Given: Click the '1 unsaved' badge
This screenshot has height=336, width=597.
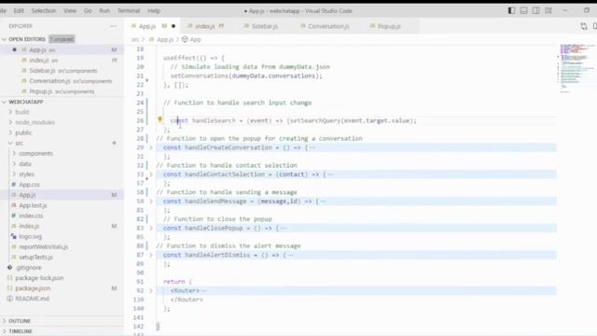Looking at the screenshot, I should (x=62, y=39).
